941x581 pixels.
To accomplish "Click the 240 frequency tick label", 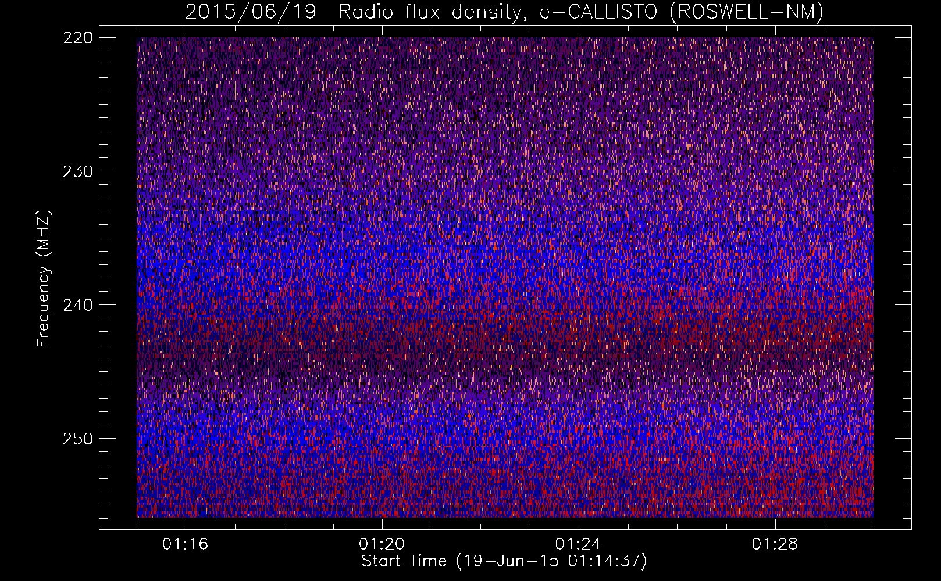I will [x=77, y=305].
